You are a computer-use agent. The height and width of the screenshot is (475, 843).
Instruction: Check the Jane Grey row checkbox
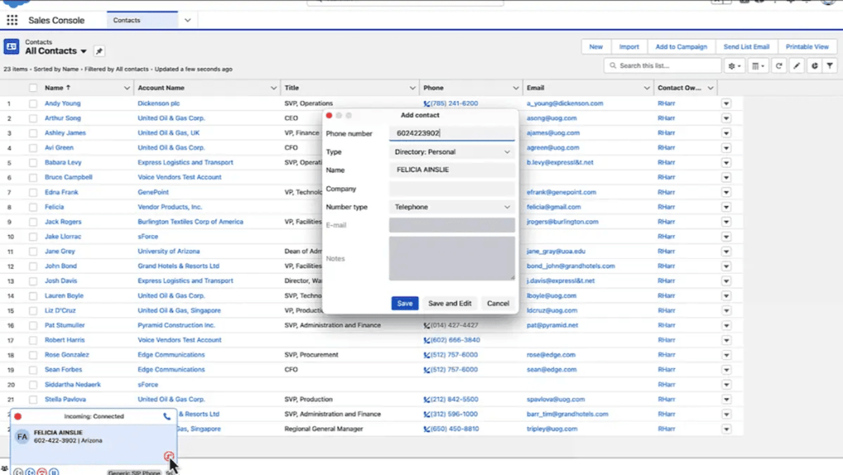(x=33, y=251)
